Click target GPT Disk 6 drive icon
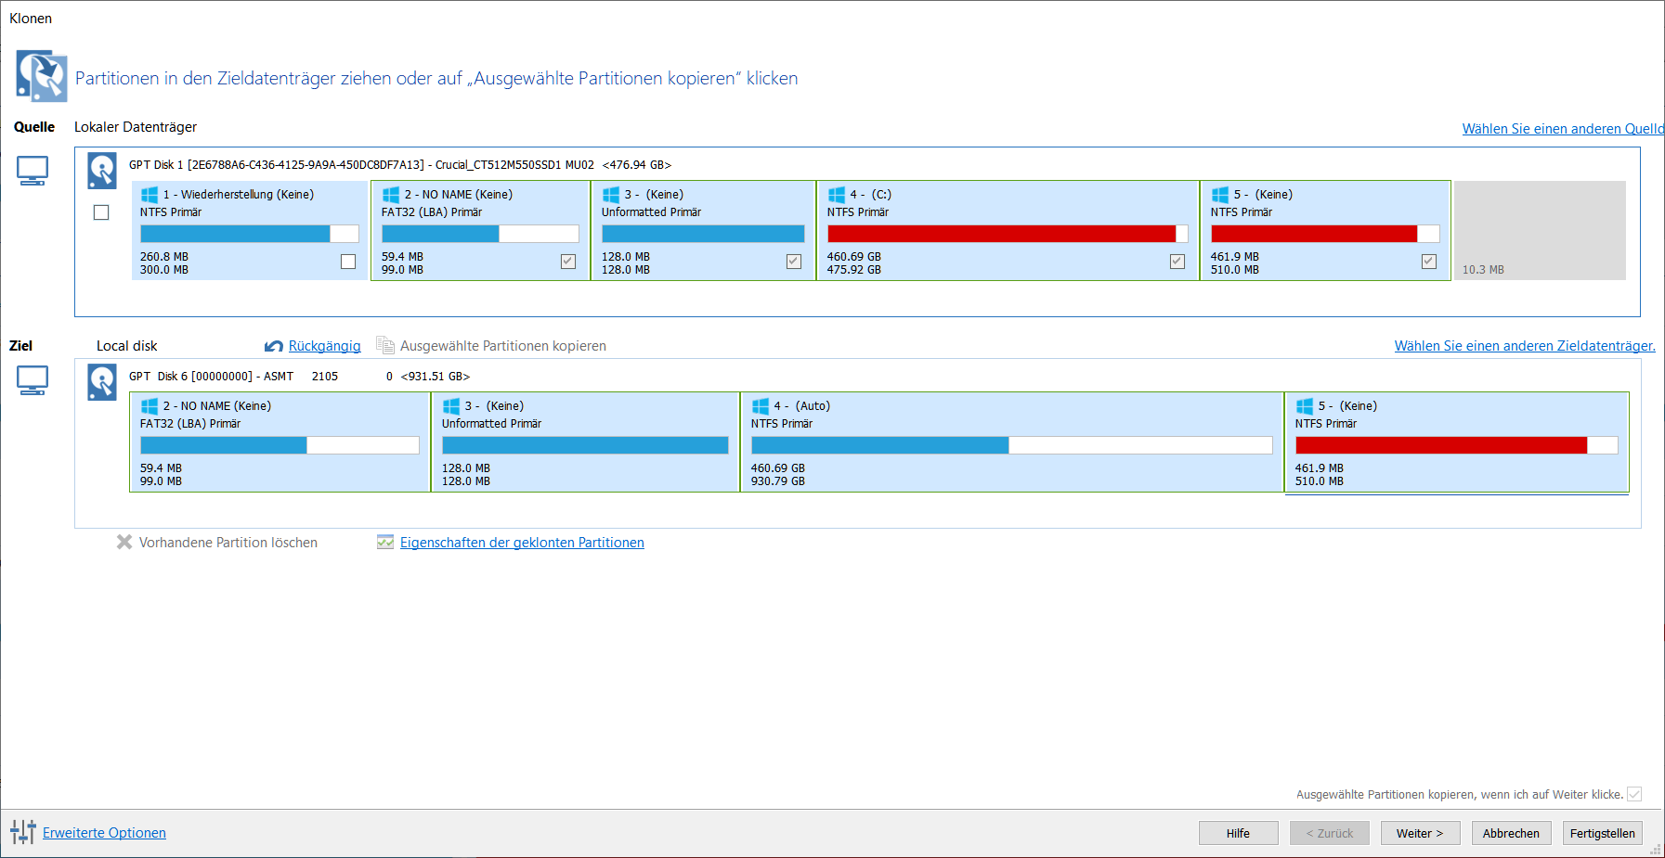The image size is (1665, 858). [x=102, y=382]
